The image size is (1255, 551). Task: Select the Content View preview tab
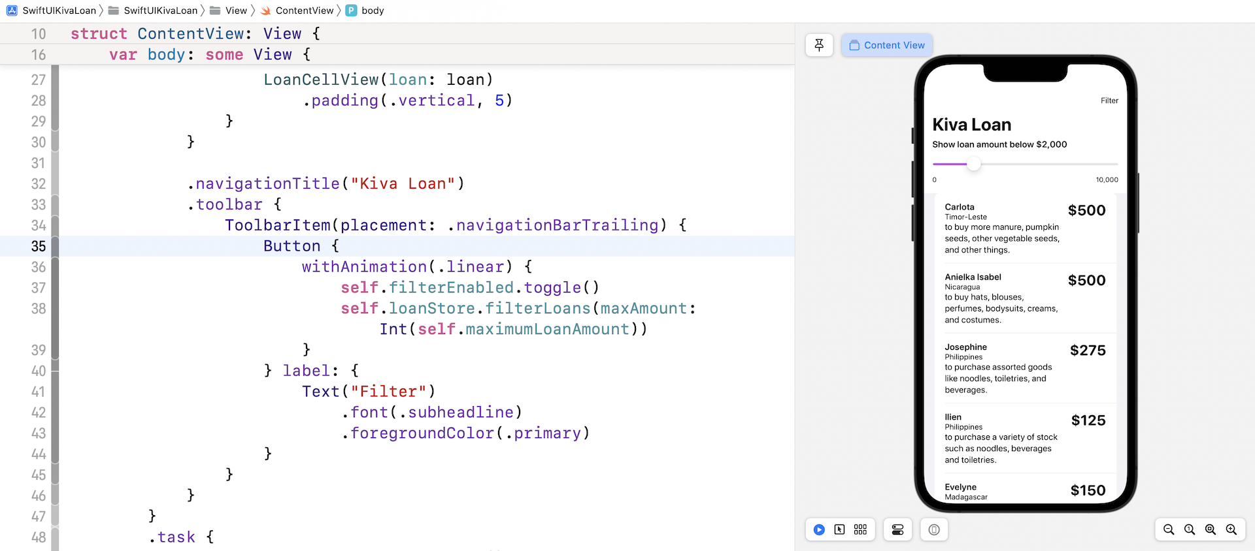(x=887, y=45)
